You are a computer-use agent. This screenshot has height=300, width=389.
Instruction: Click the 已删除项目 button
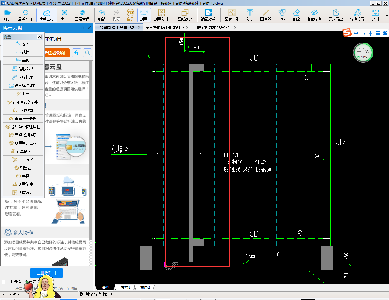click(46, 273)
